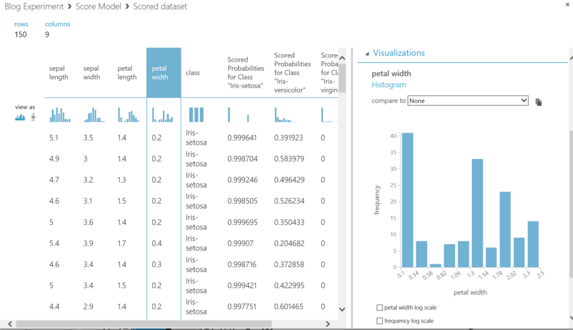This screenshot has height=330, width=573.
Task: Select the sepal width column header
Action: [x=91, y=72]
